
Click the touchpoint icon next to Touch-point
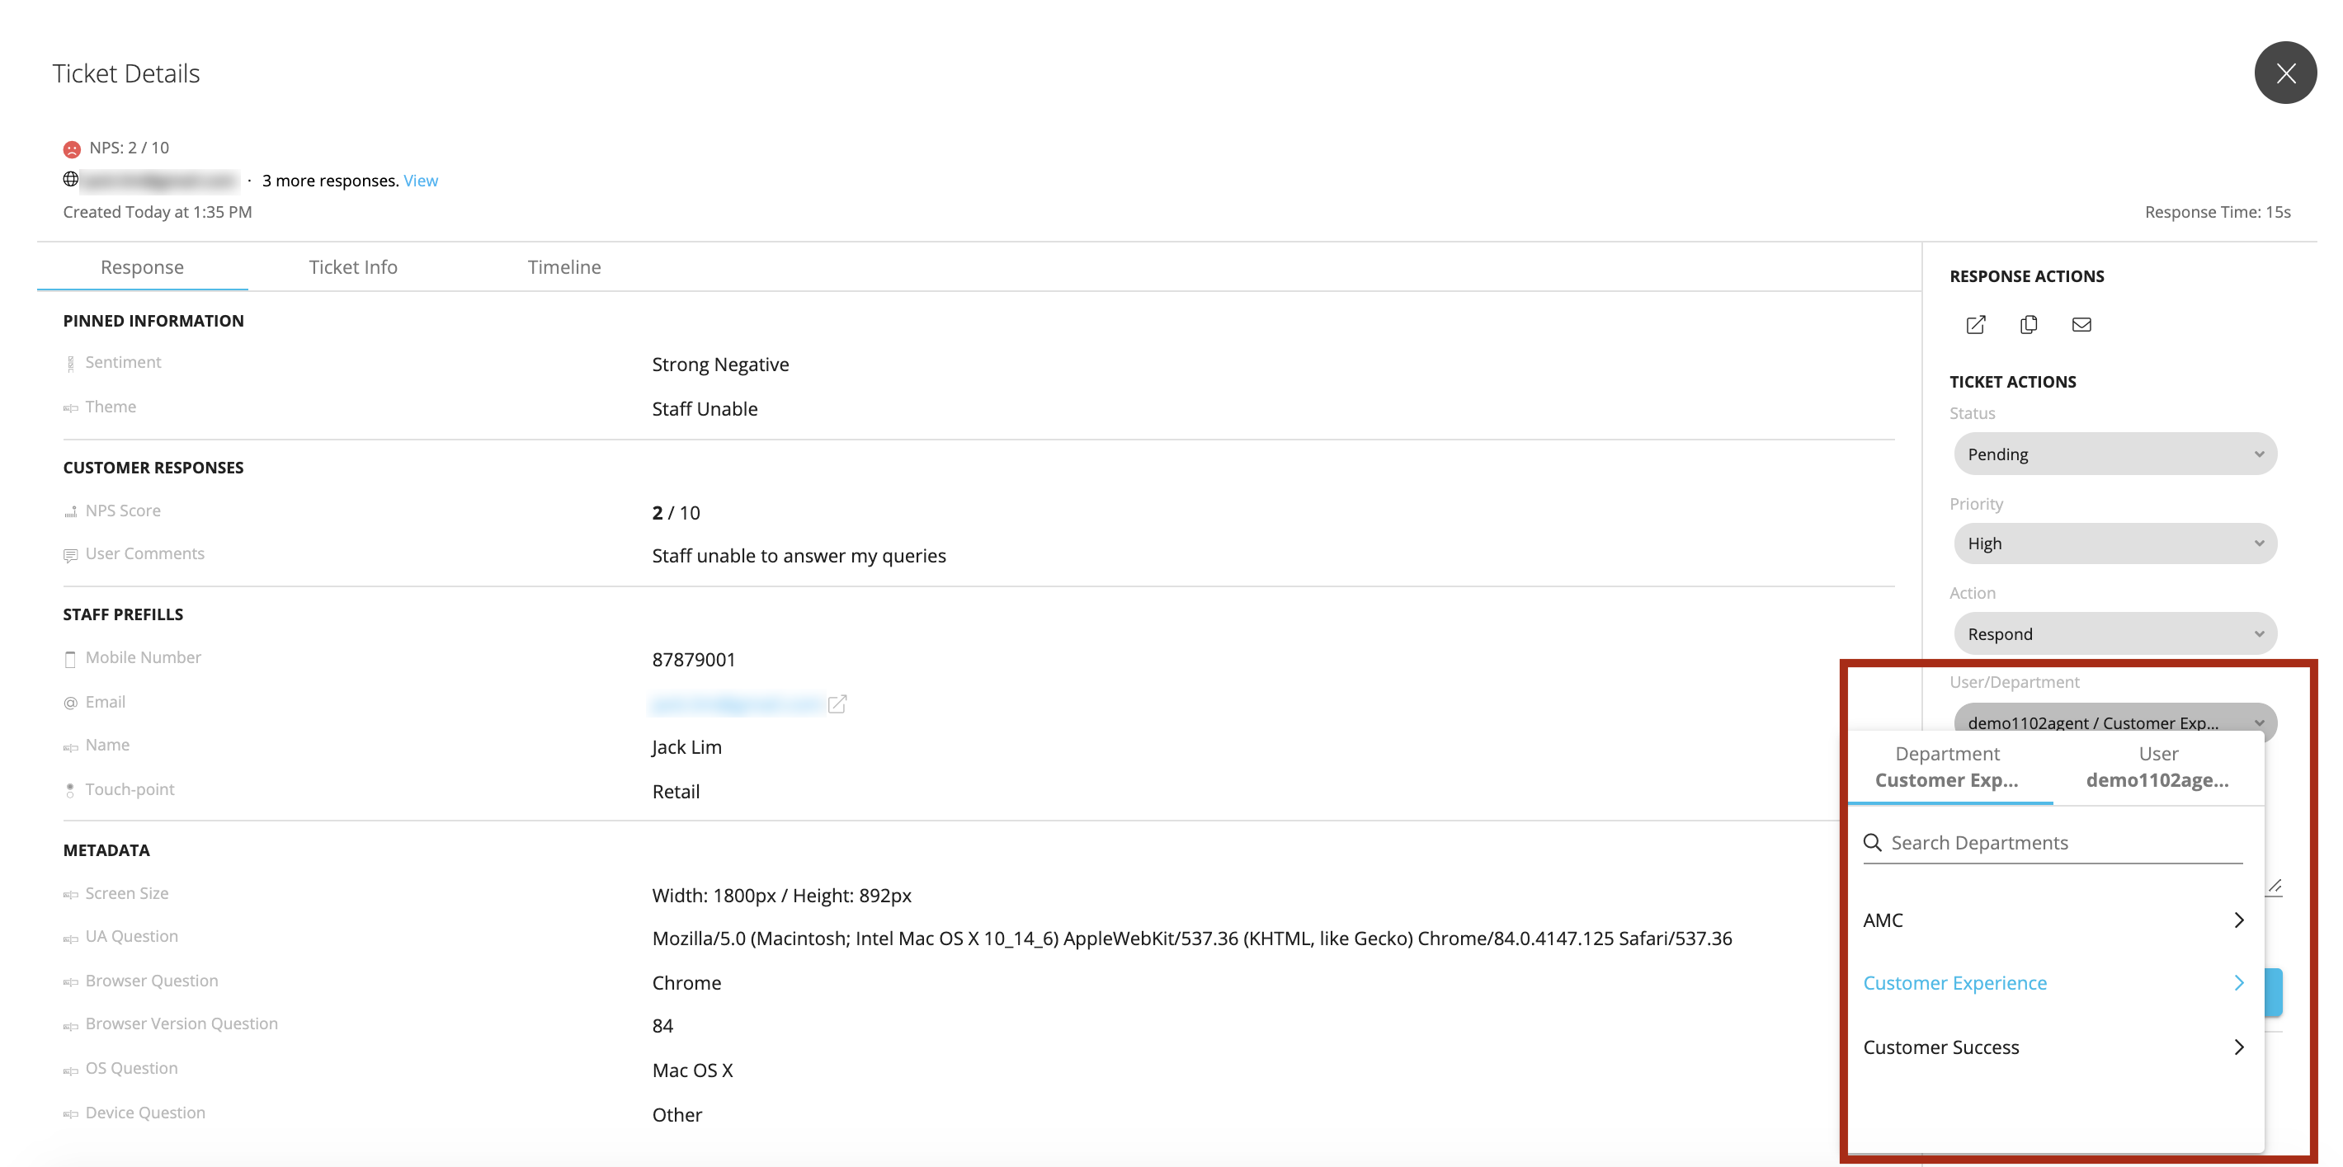coord(70,790)
